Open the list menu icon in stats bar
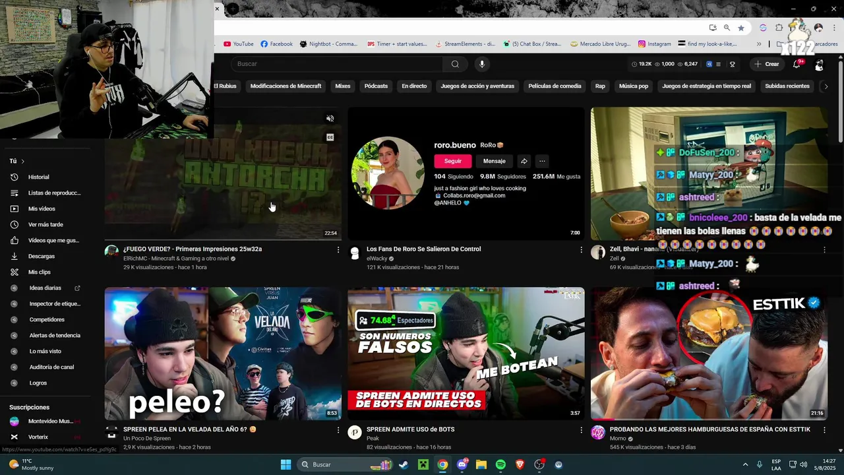 point(718,64)
